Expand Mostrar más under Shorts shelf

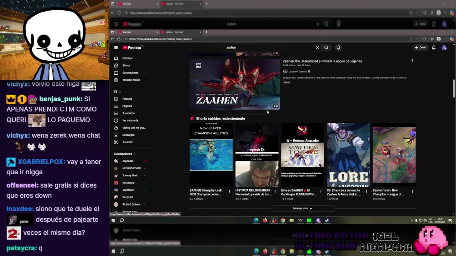(302, 208)
